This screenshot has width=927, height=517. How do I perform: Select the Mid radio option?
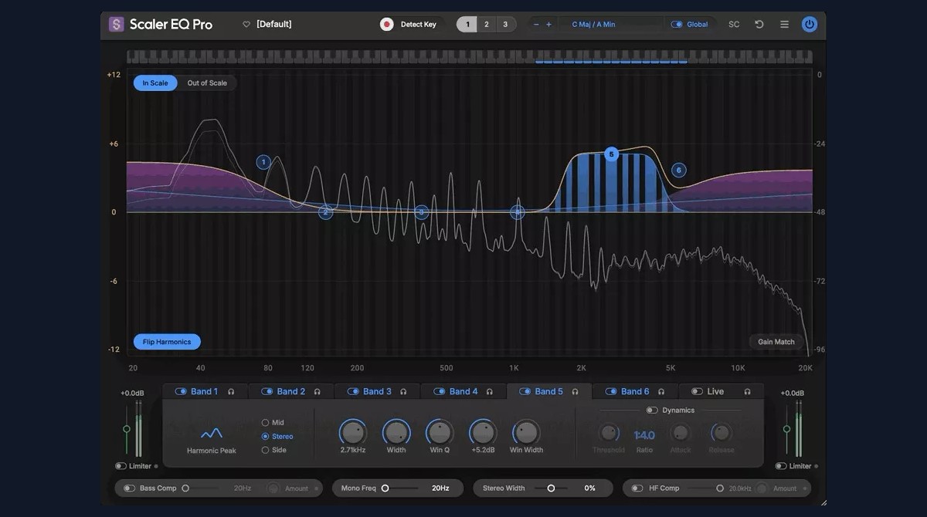pyautogui.click(x=265, y=423)
